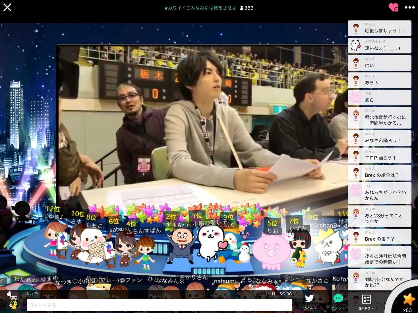Open comment Brex の紹介は？
The image size is (418, 313).
click(x=379, y=173)
